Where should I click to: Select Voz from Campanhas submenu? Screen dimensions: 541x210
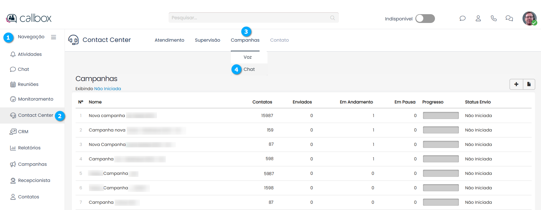coord(248,57)
